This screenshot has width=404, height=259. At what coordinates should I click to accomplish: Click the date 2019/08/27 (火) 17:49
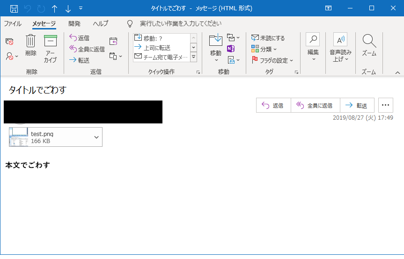(x=363, y=118)
